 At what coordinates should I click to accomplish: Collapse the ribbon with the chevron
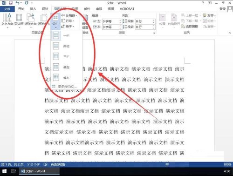coord(230,33)
